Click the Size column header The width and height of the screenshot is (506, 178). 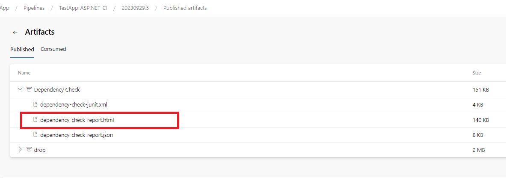click(x=476, y=73)
